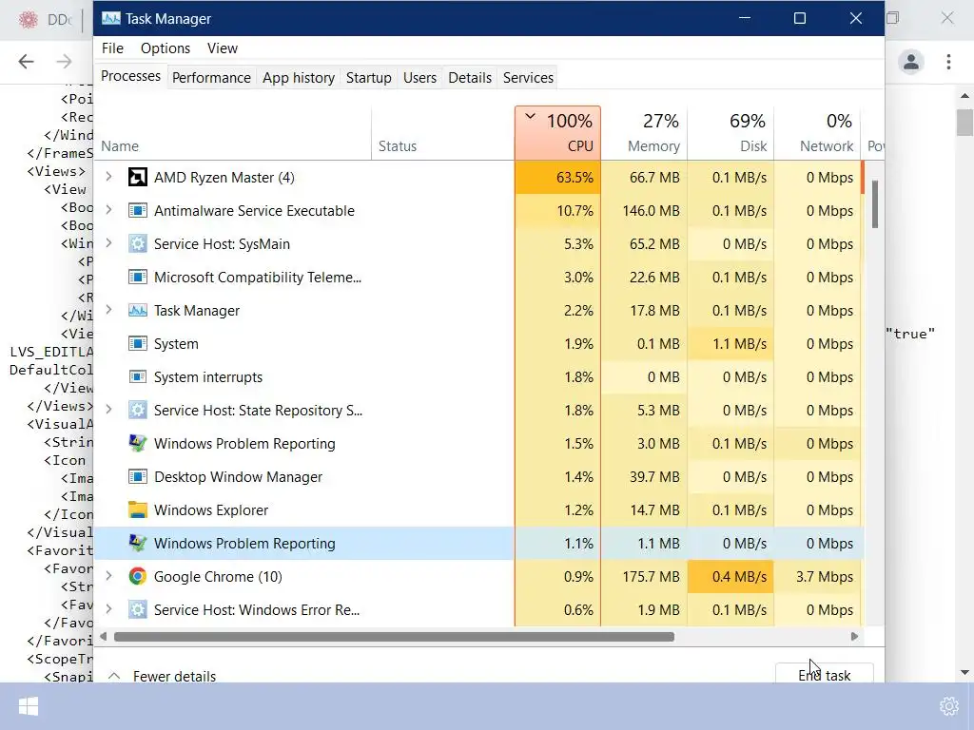Click the Windows Explorer folder icon

tap(137, 509)
